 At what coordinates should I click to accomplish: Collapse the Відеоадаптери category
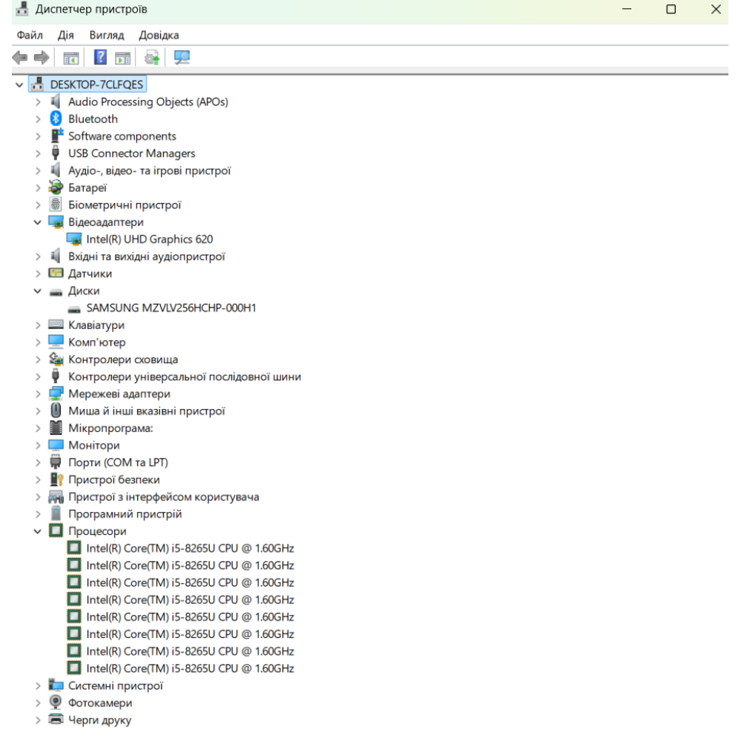pos(38,222)
